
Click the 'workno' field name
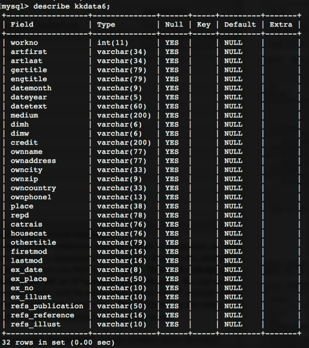tap(24, 42)
